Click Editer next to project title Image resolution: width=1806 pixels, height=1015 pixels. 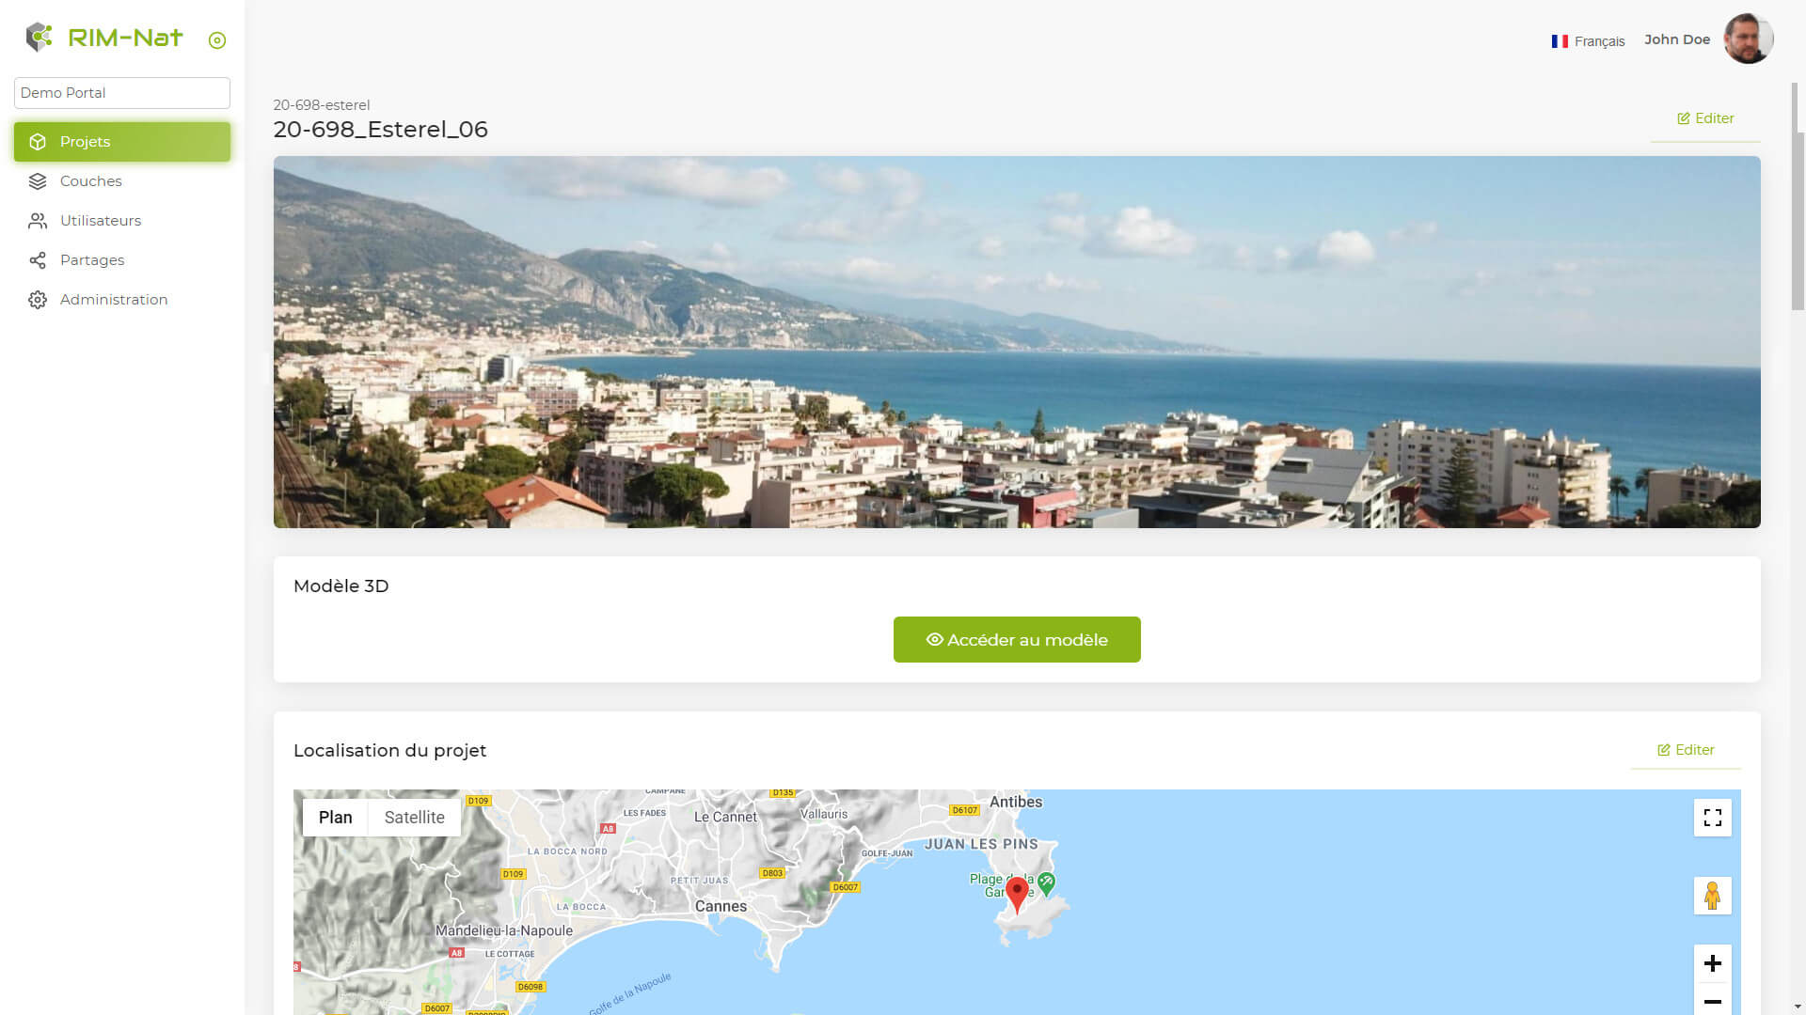[x=1705, y=118]
